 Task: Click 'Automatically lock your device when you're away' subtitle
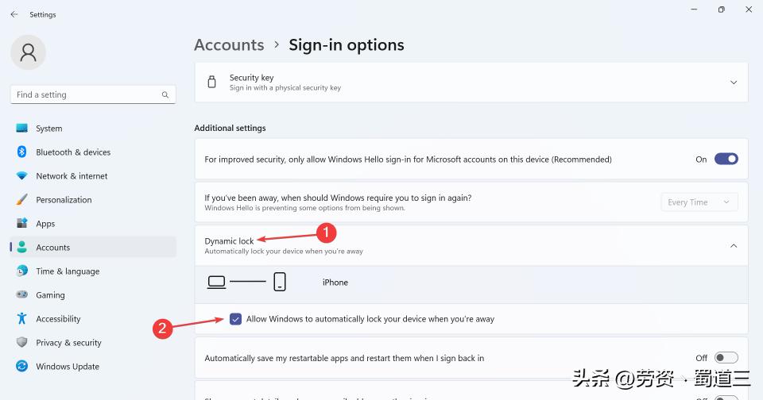click(x=284, y=252)
